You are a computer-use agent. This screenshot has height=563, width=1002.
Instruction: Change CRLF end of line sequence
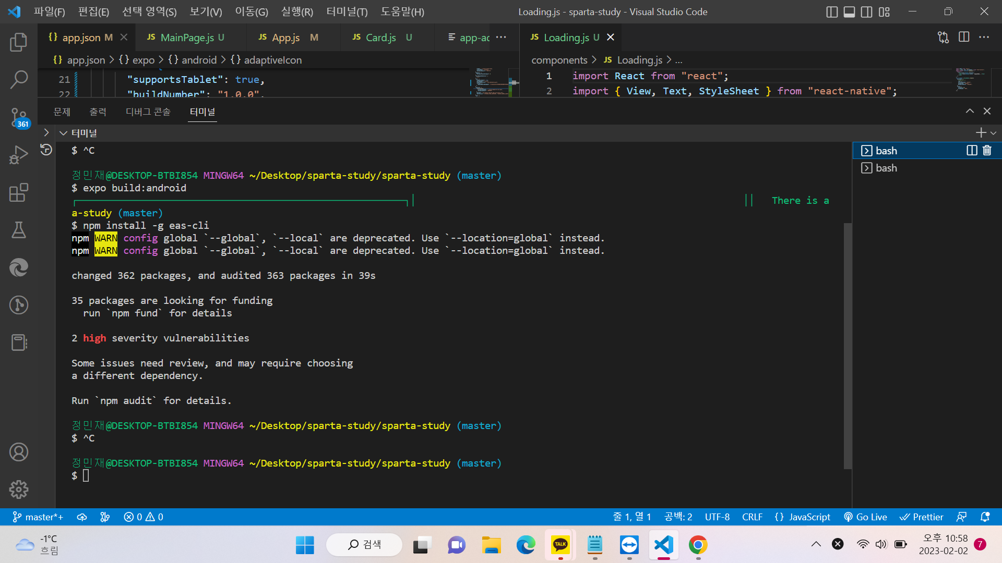point(752,517)
